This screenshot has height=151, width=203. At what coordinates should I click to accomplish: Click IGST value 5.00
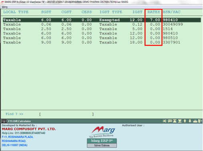point(137,29)
